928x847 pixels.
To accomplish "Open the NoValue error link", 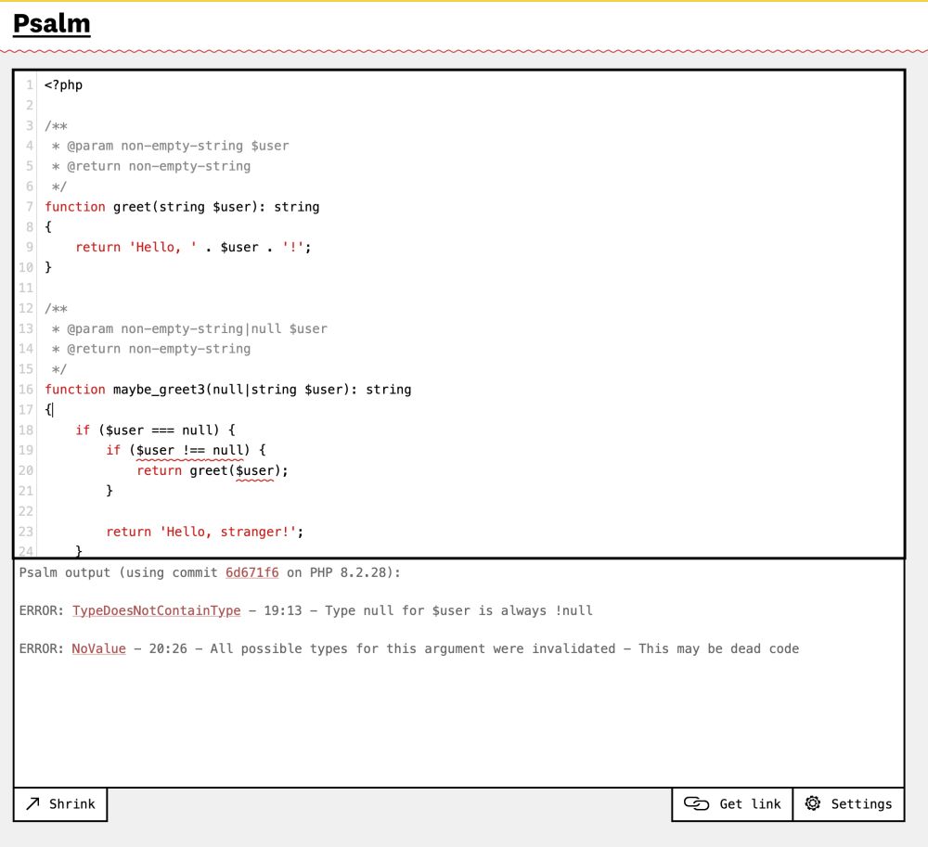I will (x=99, y=648).
